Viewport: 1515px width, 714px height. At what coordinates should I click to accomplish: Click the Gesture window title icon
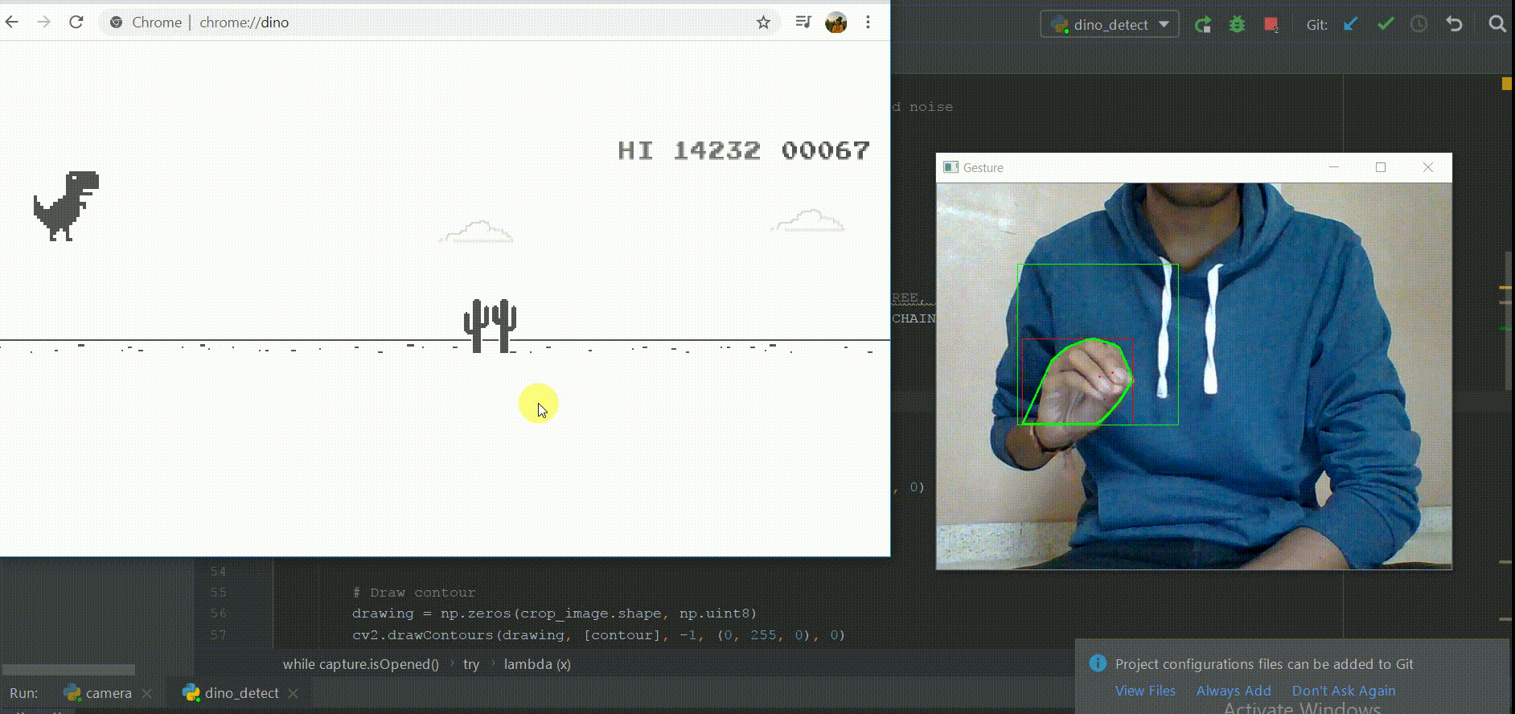[x=951, y=167]
